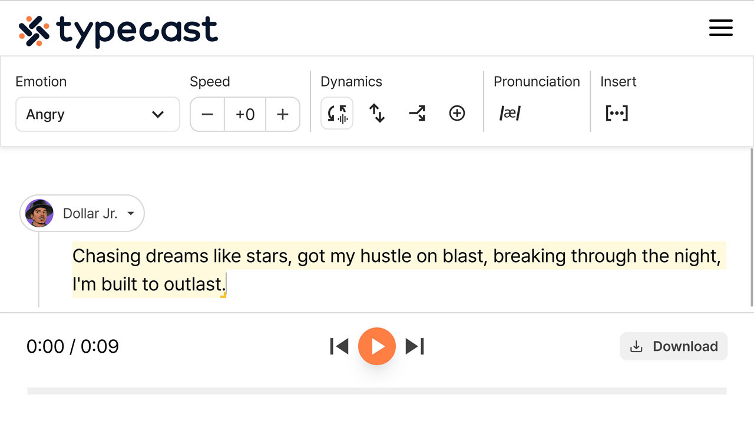Image resolution: width=754 pixels, height=424 pixels.
Task: Increase speed with the plus button
Action: click(x=283, y=114)
